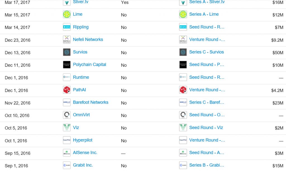Click the Rippling logo icon in organization column
Image resolution: width=286 pixels, height=171 pixels.
click(x=66, y=27)
